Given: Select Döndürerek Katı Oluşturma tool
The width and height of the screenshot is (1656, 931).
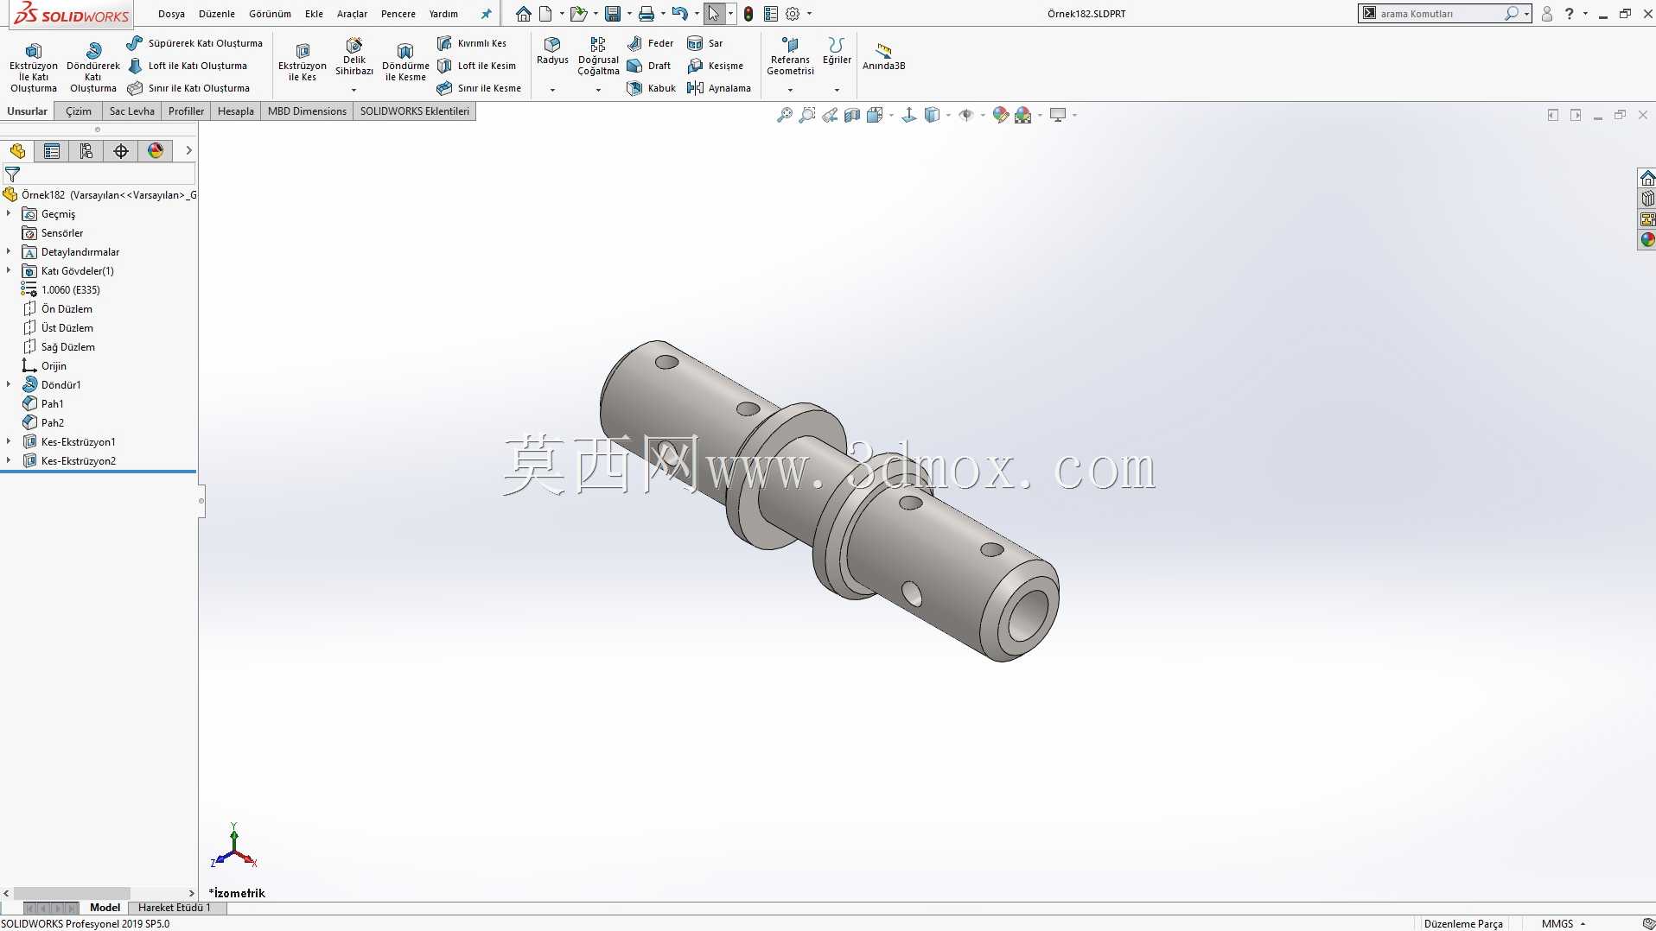Looking at the screenshot, I should point(93,67).
